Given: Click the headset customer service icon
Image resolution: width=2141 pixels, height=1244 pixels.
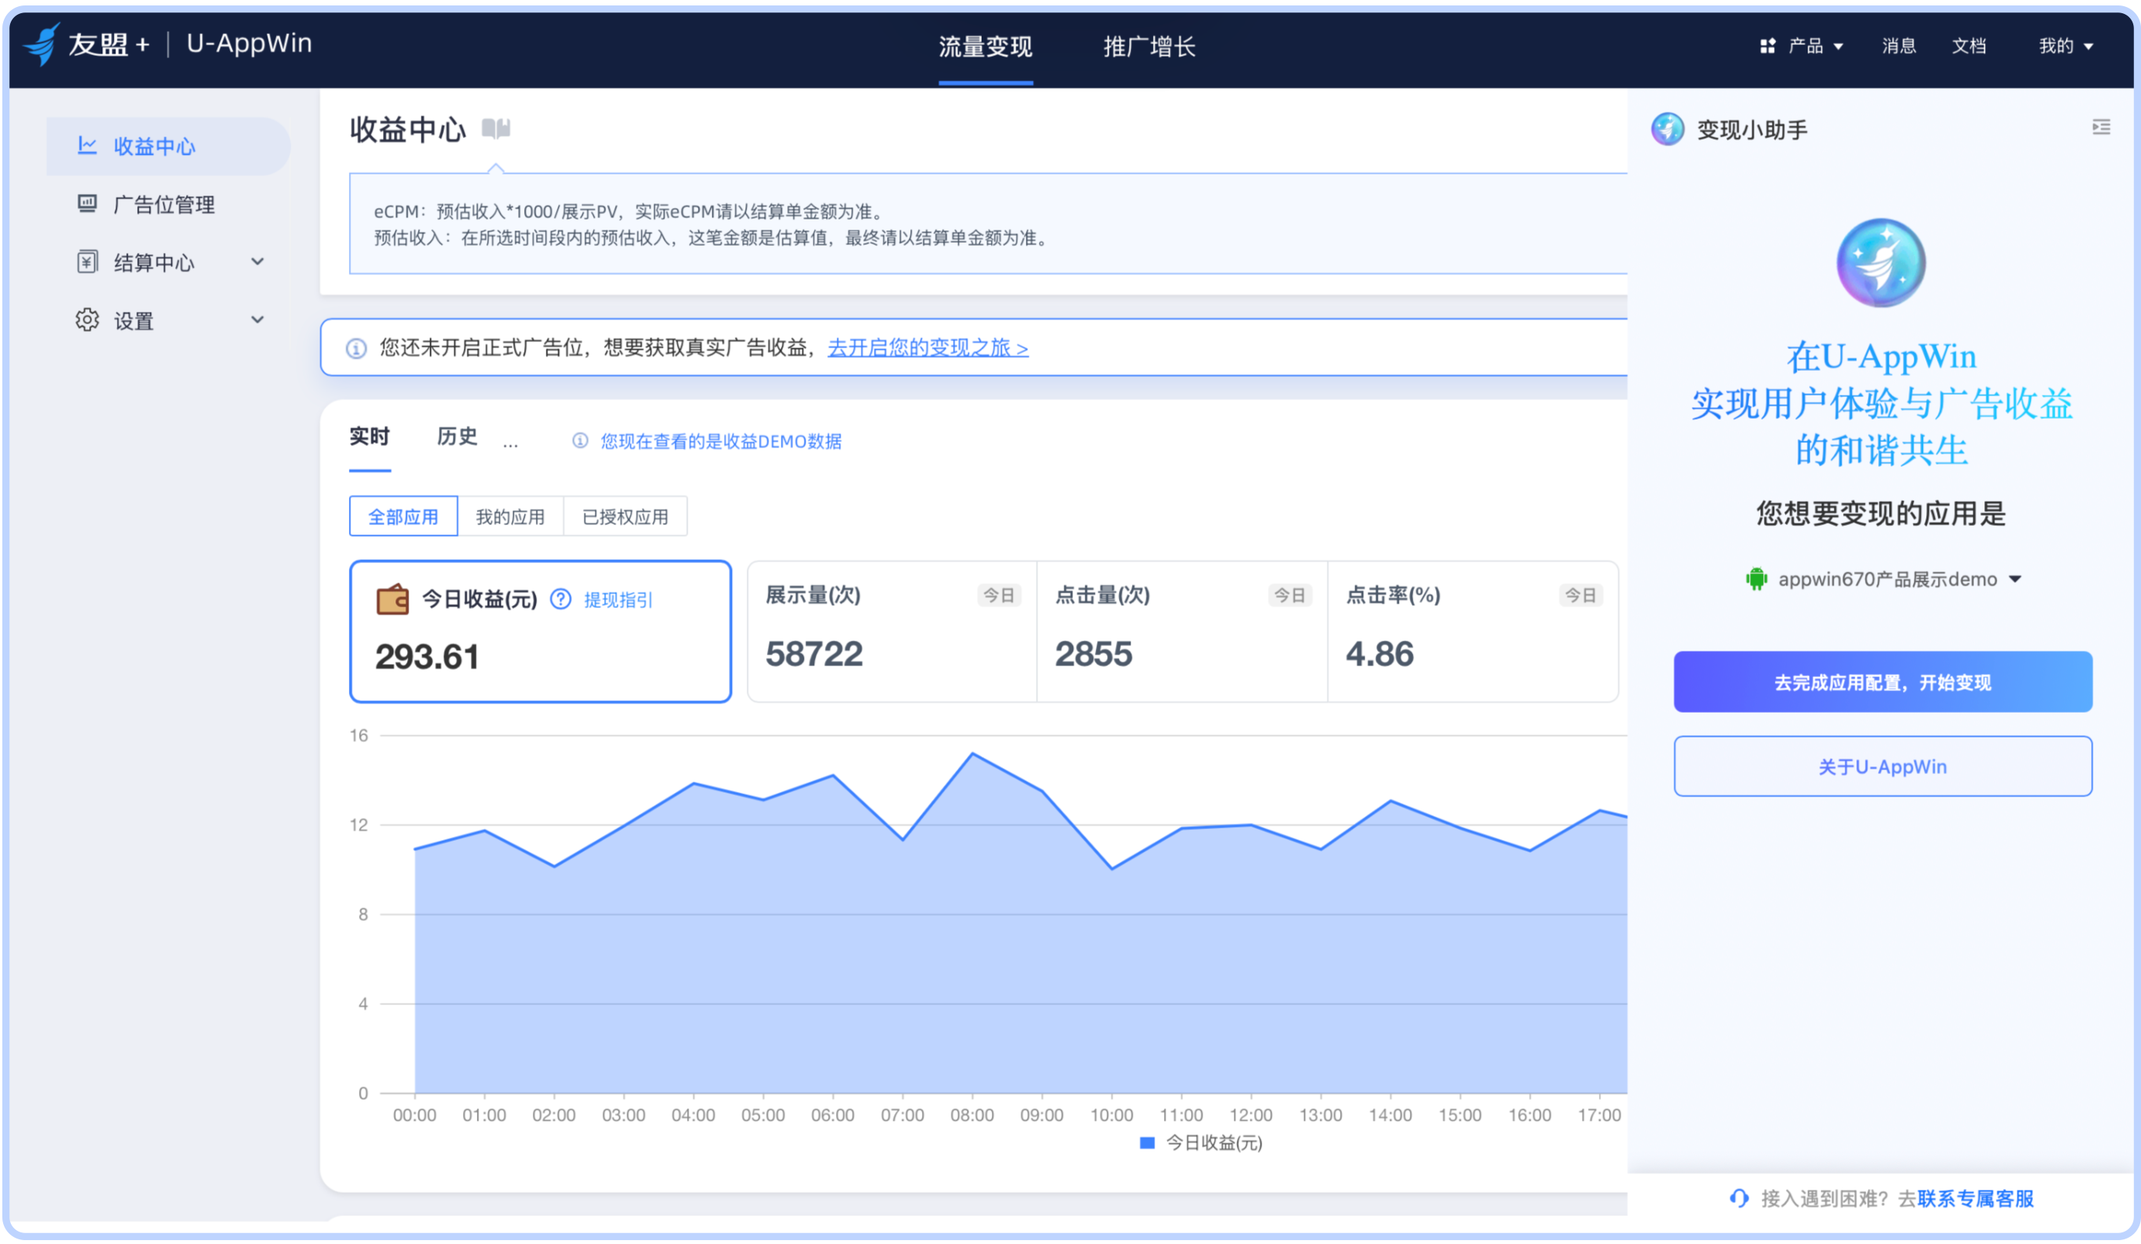Looking at the screenshot, I should pyautogui.click(x=1739, y=1199).
